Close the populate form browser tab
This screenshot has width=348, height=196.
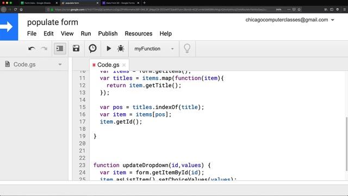pos(97,3)
